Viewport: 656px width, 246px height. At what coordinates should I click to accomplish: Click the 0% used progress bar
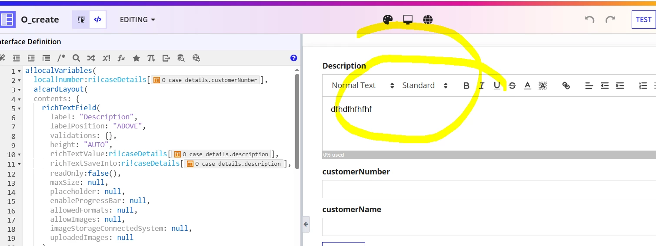489,155
